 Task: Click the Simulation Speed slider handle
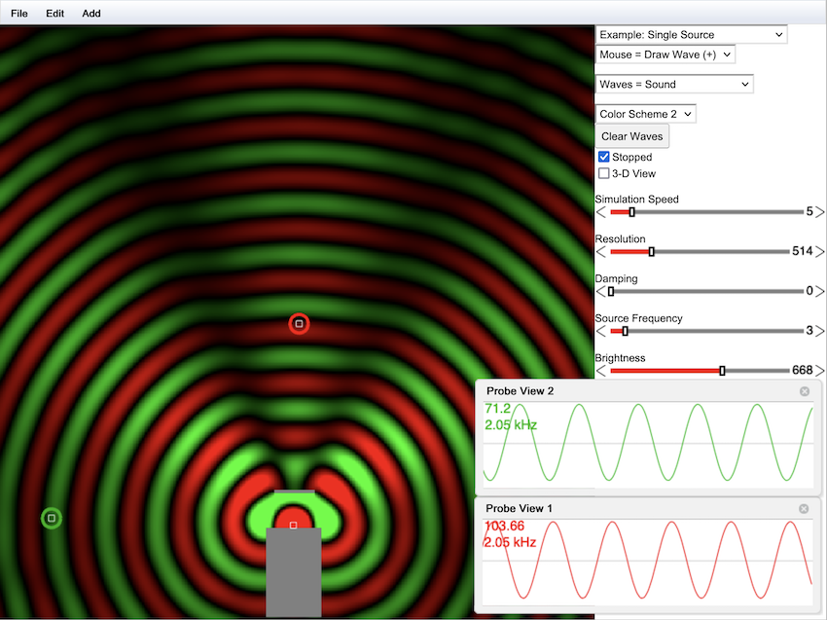tap(631, 212)
